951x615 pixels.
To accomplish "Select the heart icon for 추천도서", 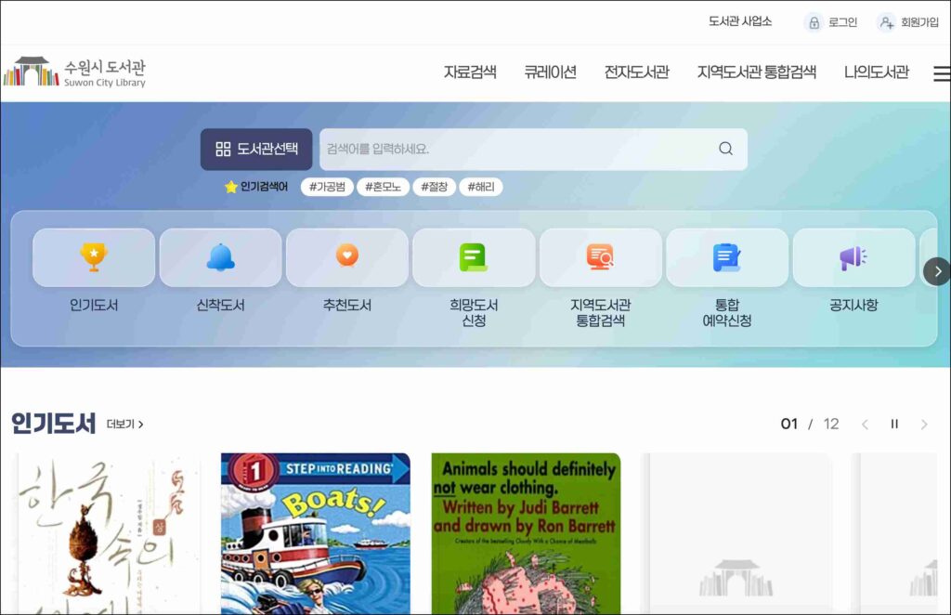I will pos(346,257).
